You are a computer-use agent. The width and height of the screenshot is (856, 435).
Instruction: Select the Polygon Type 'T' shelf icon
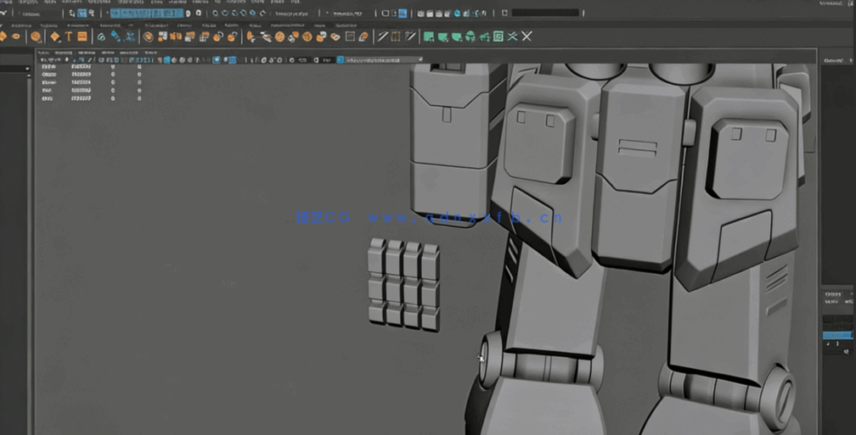tap(69, 36)
